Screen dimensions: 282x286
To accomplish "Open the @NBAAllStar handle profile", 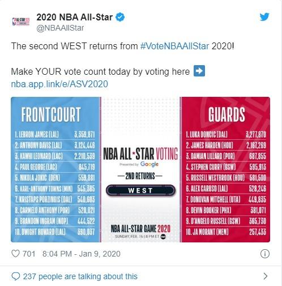I will point(60,28).
